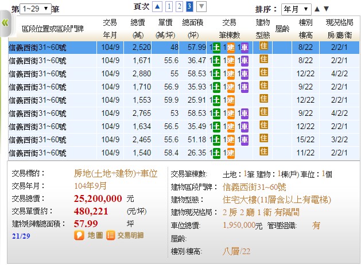
Task: Click purple 車 parking icon in 2,520 row
Action: [x=244, y=48]
